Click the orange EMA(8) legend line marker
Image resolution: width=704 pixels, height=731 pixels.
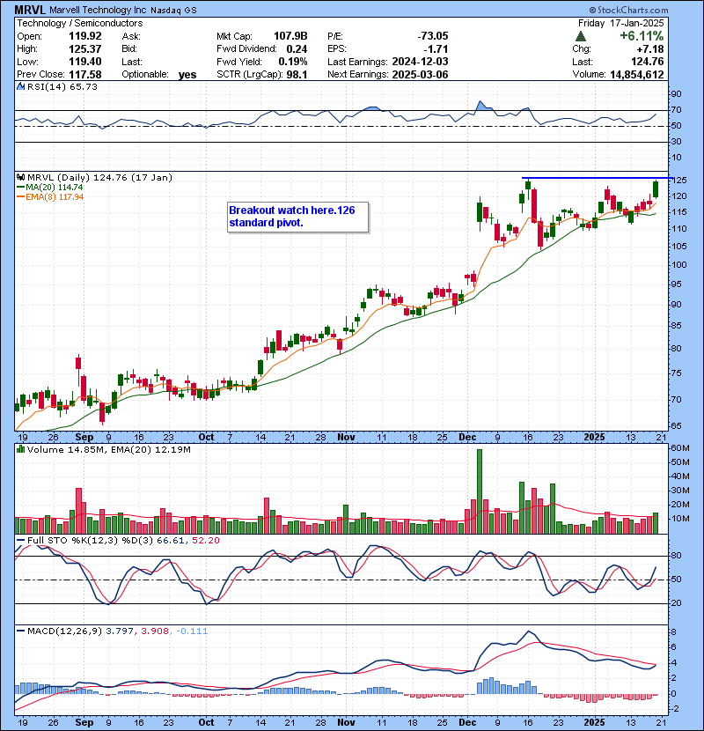[x=19, y=197]
